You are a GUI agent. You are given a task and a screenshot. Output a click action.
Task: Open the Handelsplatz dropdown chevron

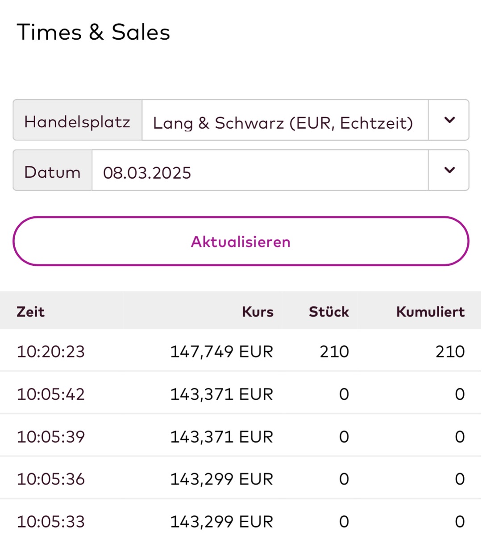coord(449,120)
